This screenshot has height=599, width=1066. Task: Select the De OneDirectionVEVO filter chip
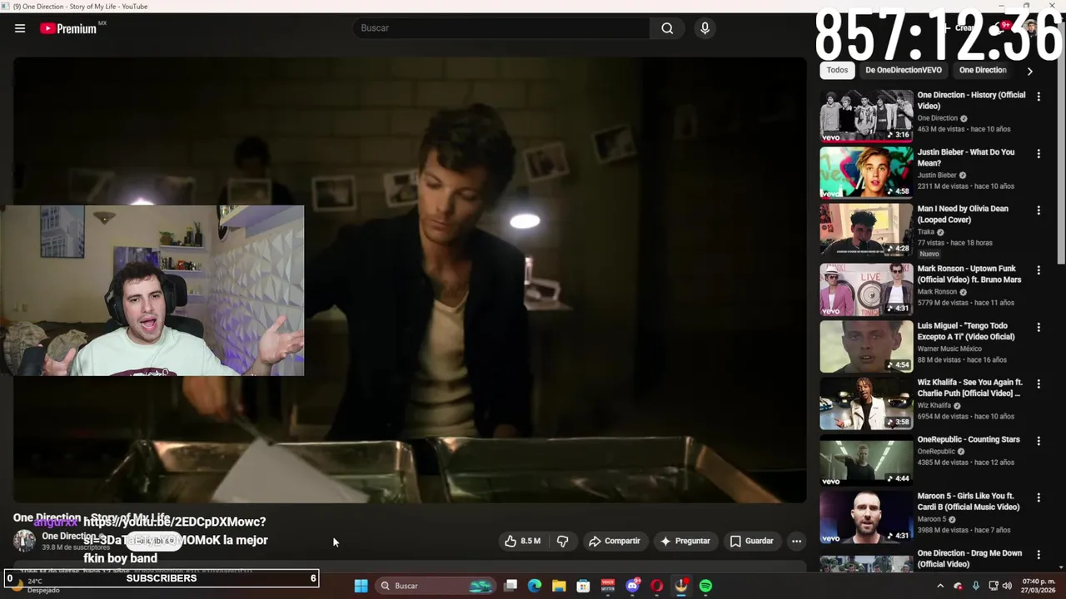pyautogui.click(x=904, y=71)
